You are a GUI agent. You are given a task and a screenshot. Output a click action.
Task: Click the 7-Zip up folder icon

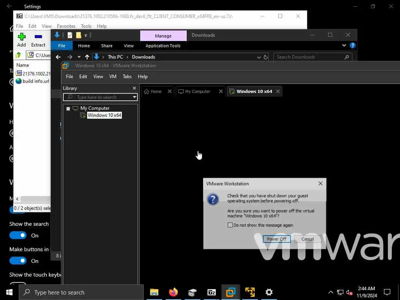(19, 55)
